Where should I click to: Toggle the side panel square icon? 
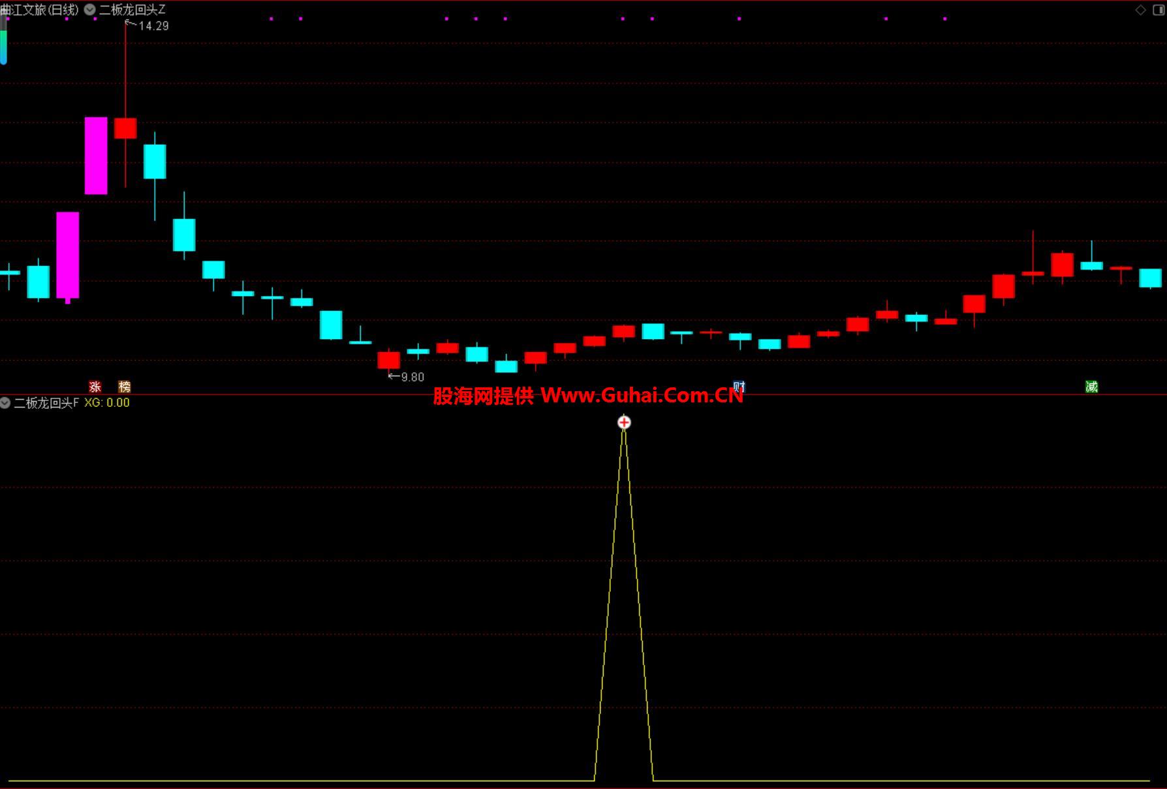1159,10
